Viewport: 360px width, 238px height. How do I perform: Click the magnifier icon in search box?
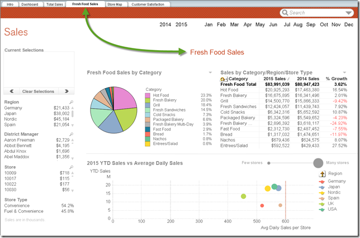(285, 13)
